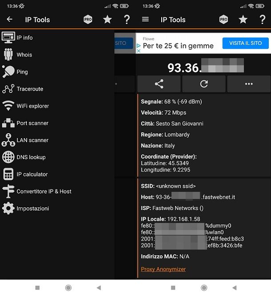This screenshot has width=271, height=298.
Task: Tap Android home circle in left navbar
Action: [68, 288]
